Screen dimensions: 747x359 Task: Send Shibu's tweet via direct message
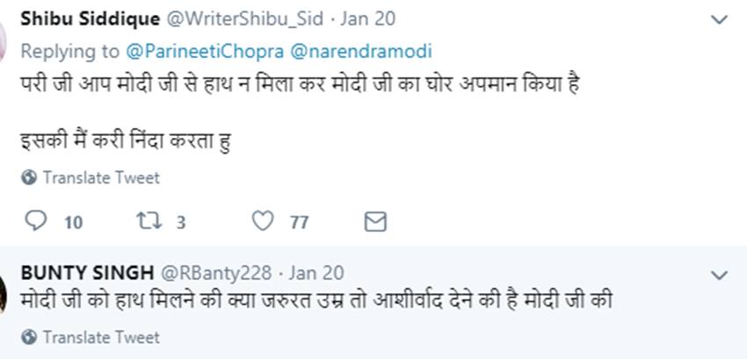pos(375,221)
